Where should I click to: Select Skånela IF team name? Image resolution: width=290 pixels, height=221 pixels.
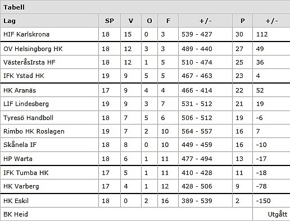(20, 145)
